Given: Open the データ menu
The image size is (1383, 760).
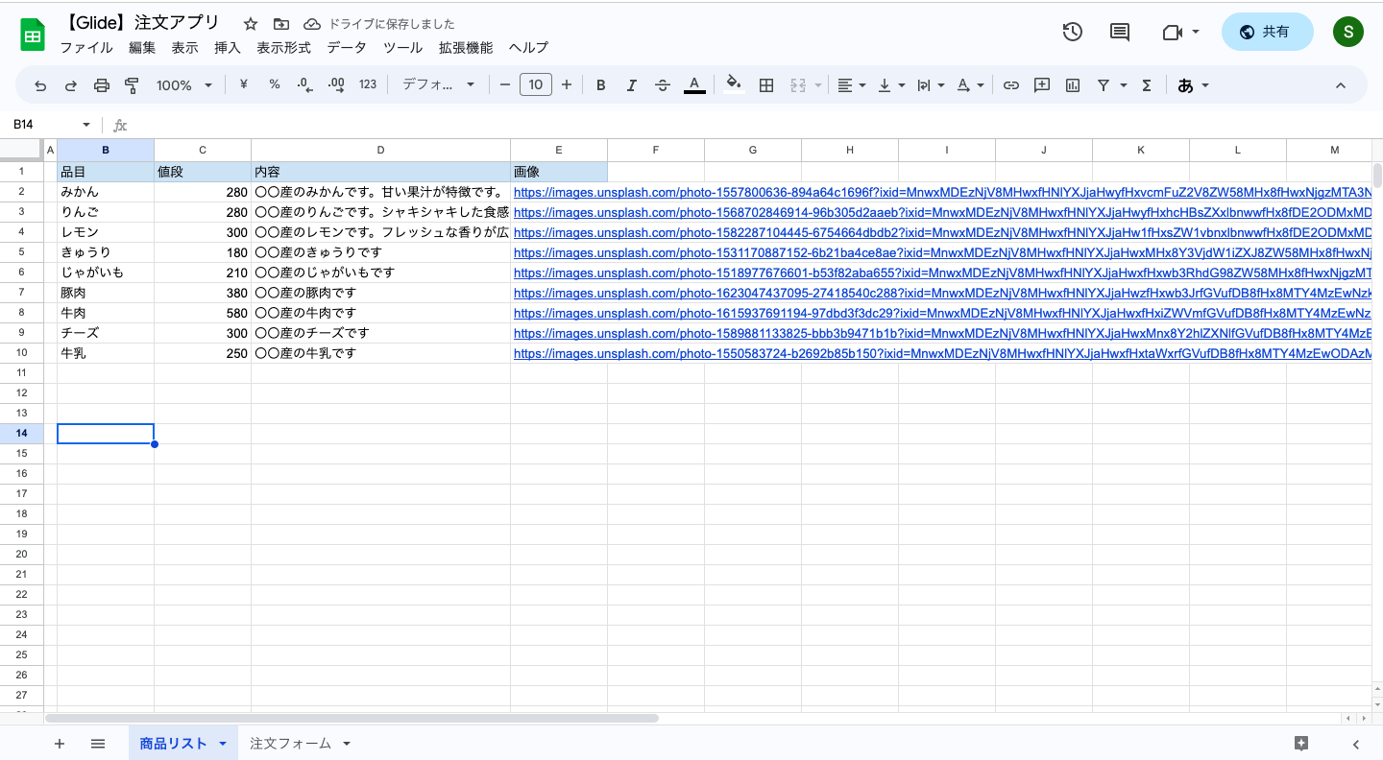Looking at the screenshot, I should pyautogui.click(x=347, y=48).
